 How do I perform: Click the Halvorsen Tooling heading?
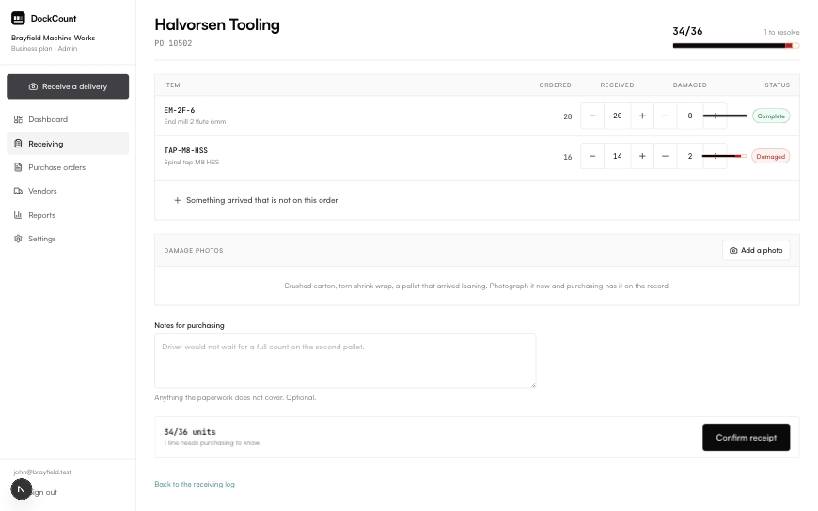[x=217, y=24]
